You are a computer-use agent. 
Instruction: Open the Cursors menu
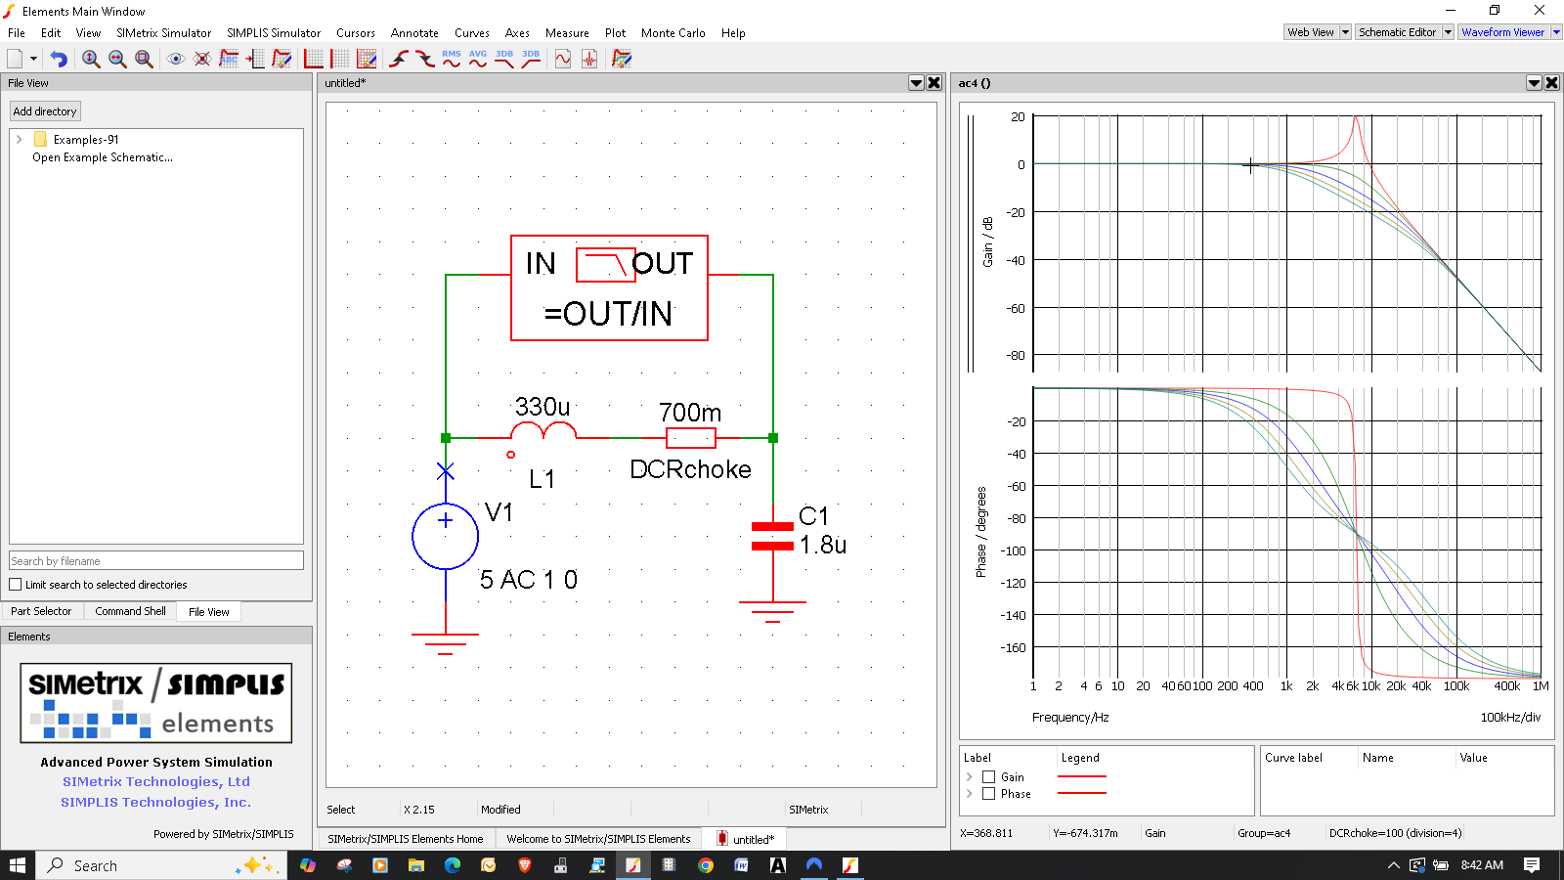pos(356,33)
